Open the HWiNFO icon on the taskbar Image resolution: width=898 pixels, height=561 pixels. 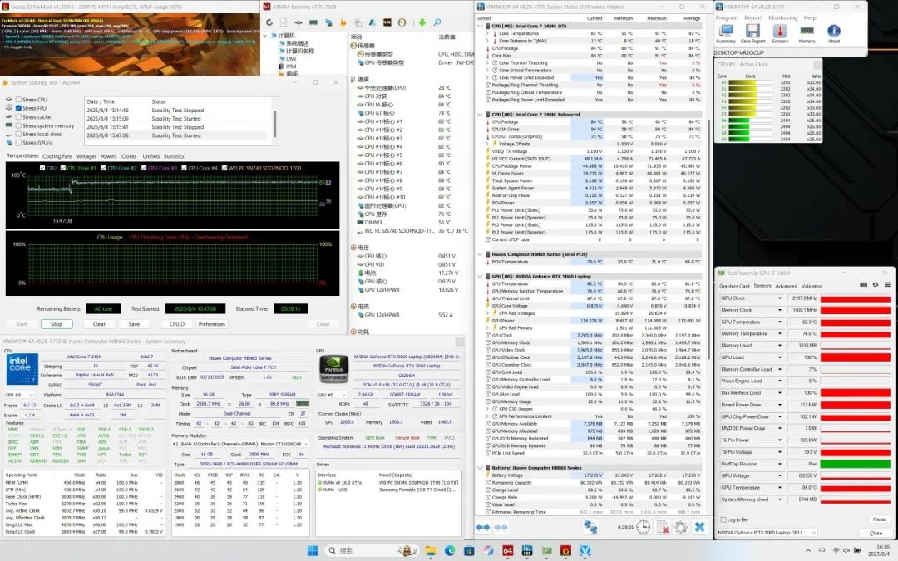[x=527, y=551]
